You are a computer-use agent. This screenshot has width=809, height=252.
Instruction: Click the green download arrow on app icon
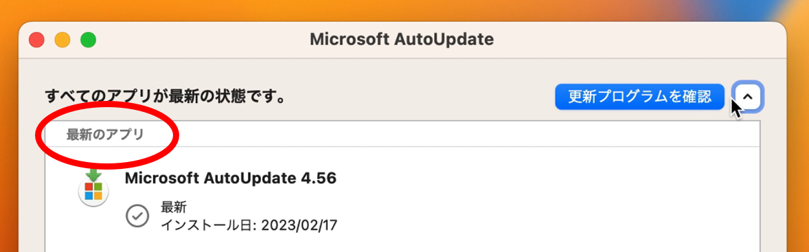tap(93, 174)
